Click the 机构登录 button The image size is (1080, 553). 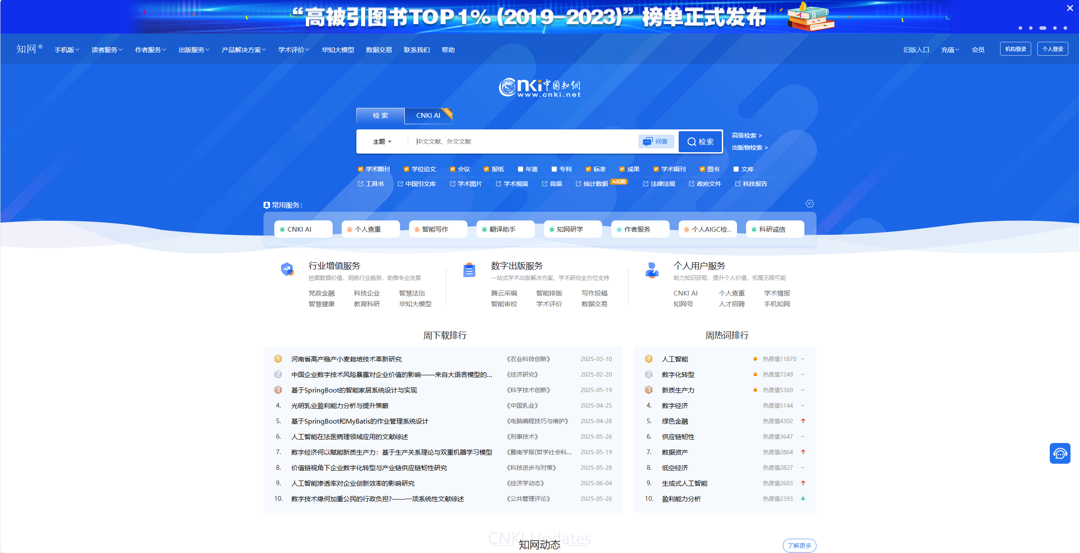(x=1015, y=49)
